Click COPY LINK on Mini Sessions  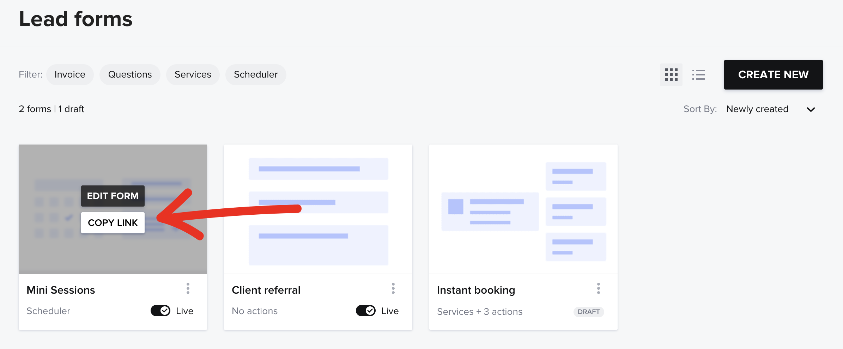point(113,223)
